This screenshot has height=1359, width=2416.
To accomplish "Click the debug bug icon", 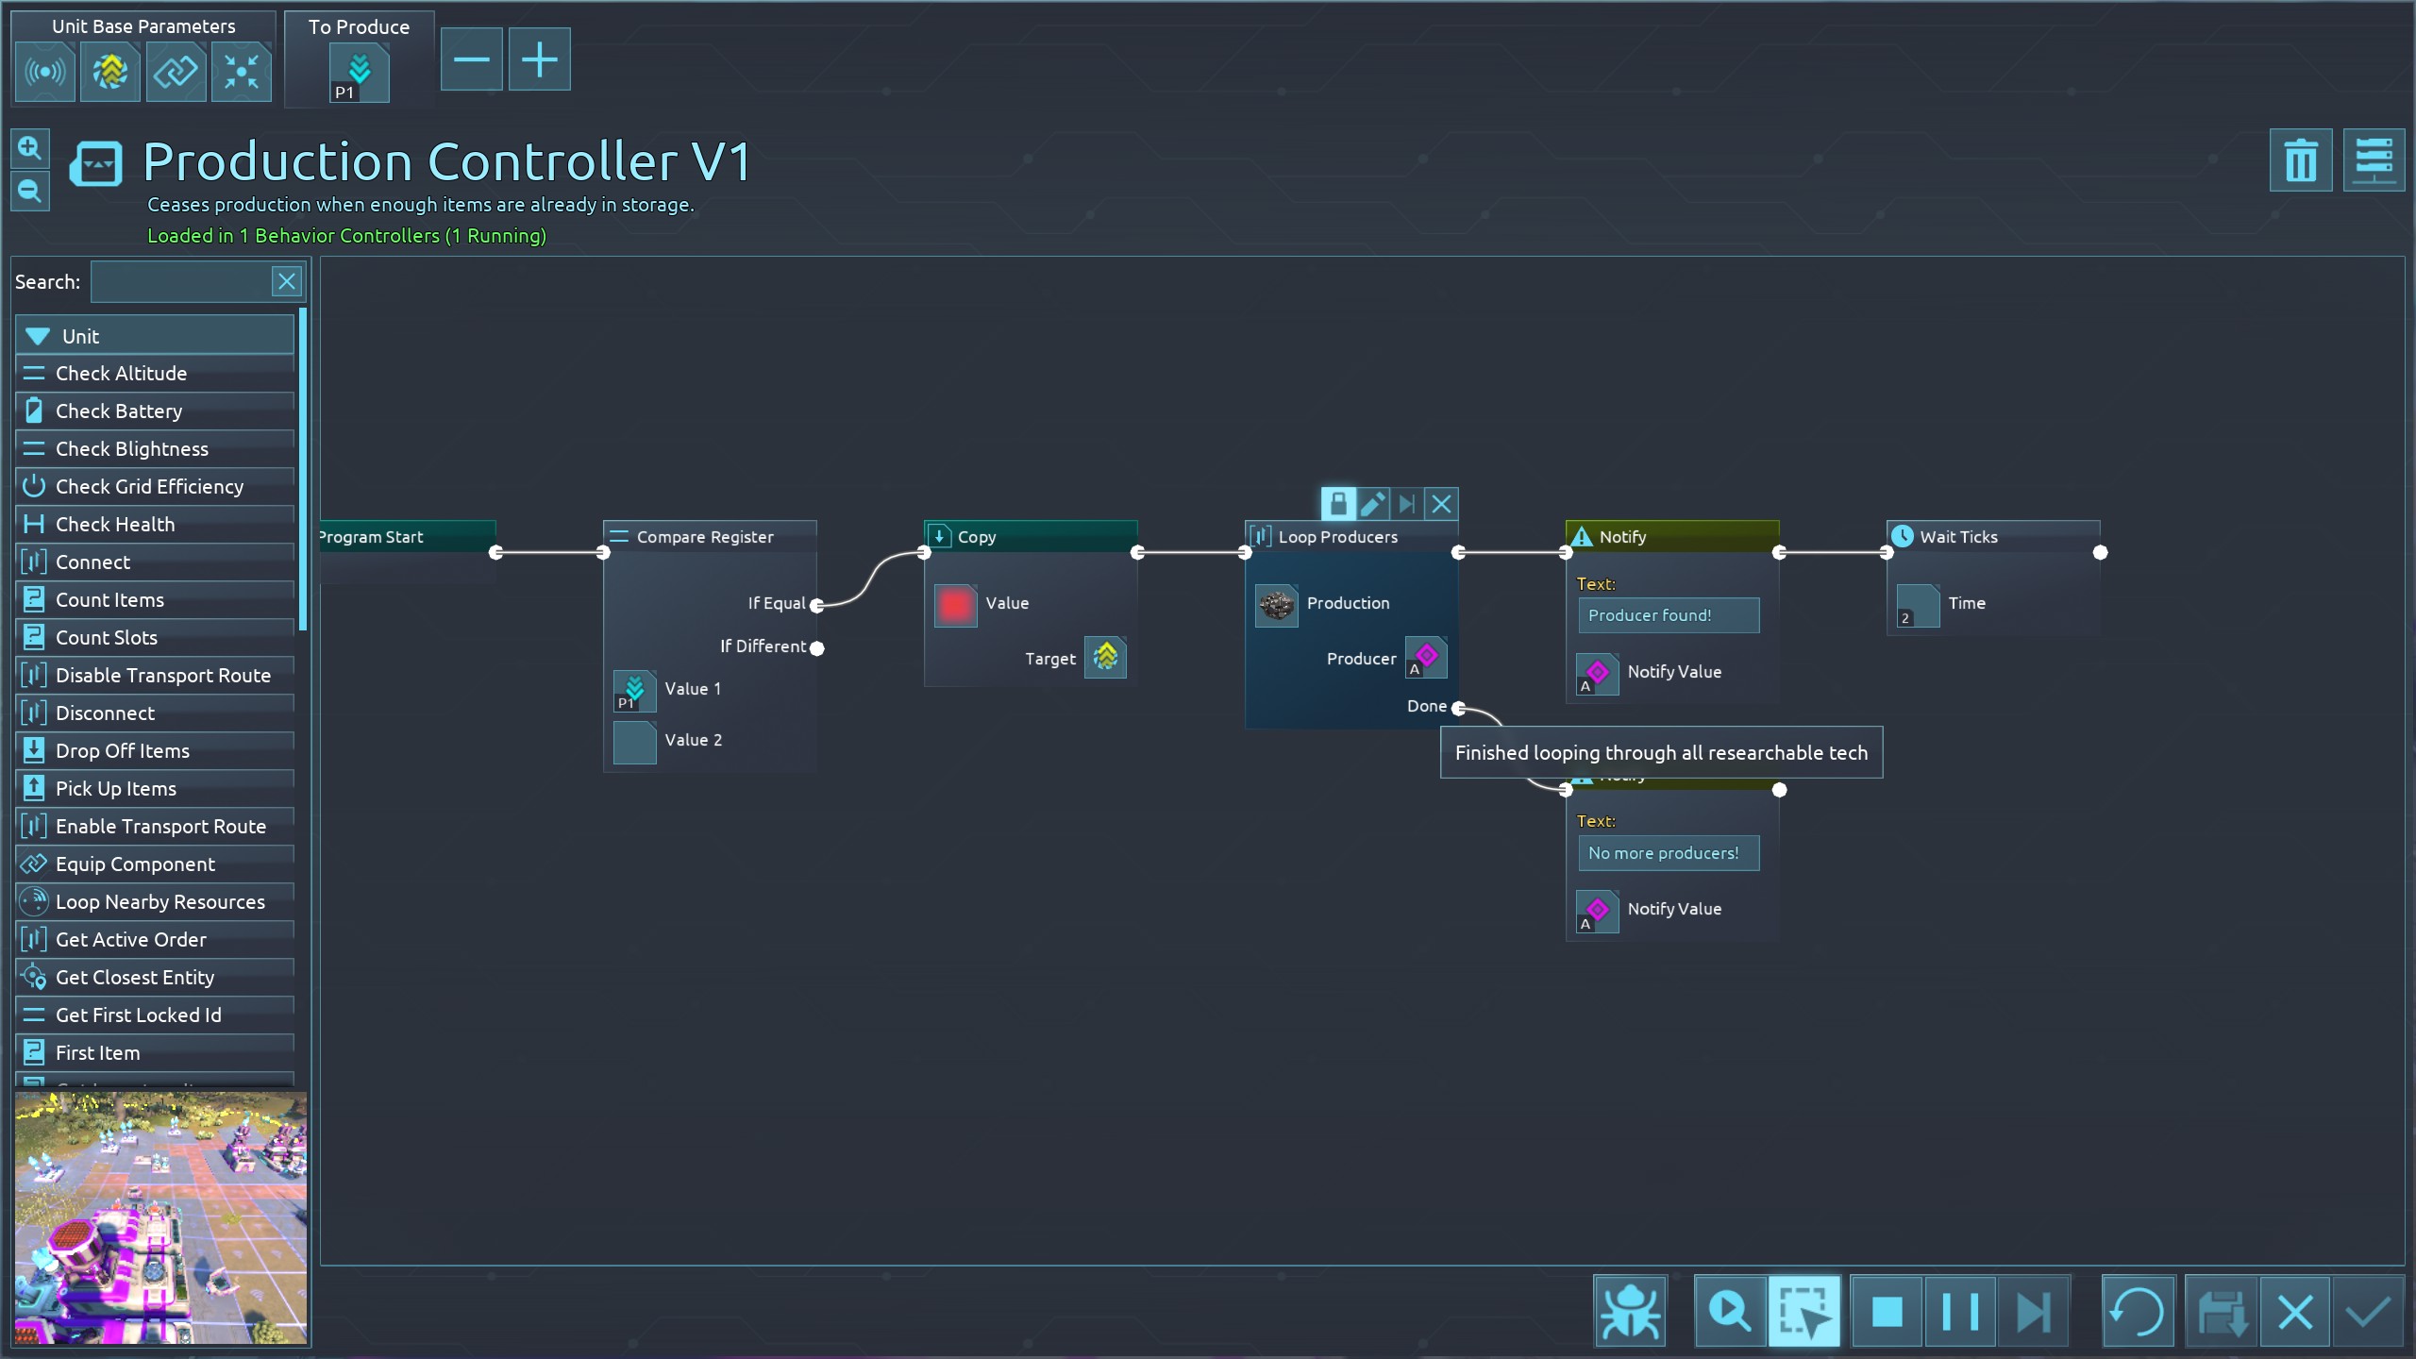I will [x=1630, y=1311].
